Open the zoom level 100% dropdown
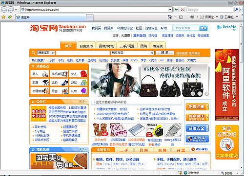Viewport: 244px width, 176px height. (x=238, y=173)
